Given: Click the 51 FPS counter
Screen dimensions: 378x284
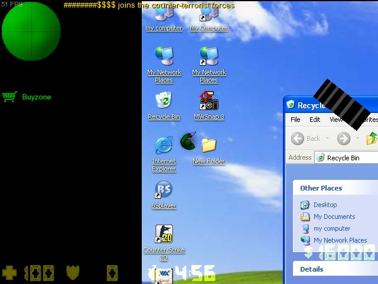Looking at the screenshot, I should [12, 4].
